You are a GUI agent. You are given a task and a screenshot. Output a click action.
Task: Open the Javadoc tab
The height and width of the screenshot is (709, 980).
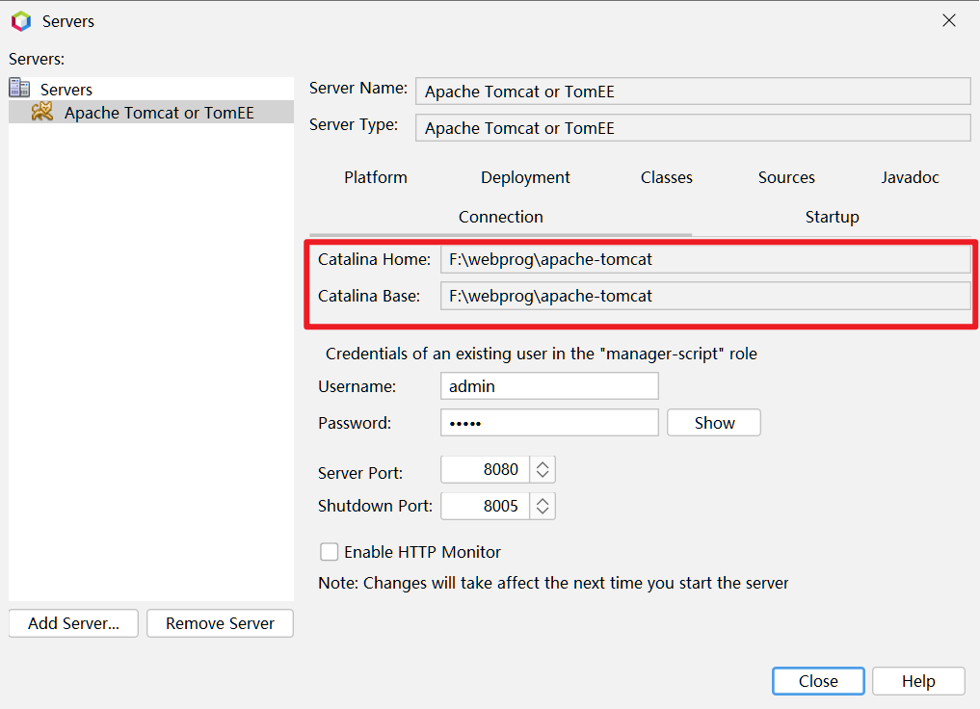pos(910,177)
